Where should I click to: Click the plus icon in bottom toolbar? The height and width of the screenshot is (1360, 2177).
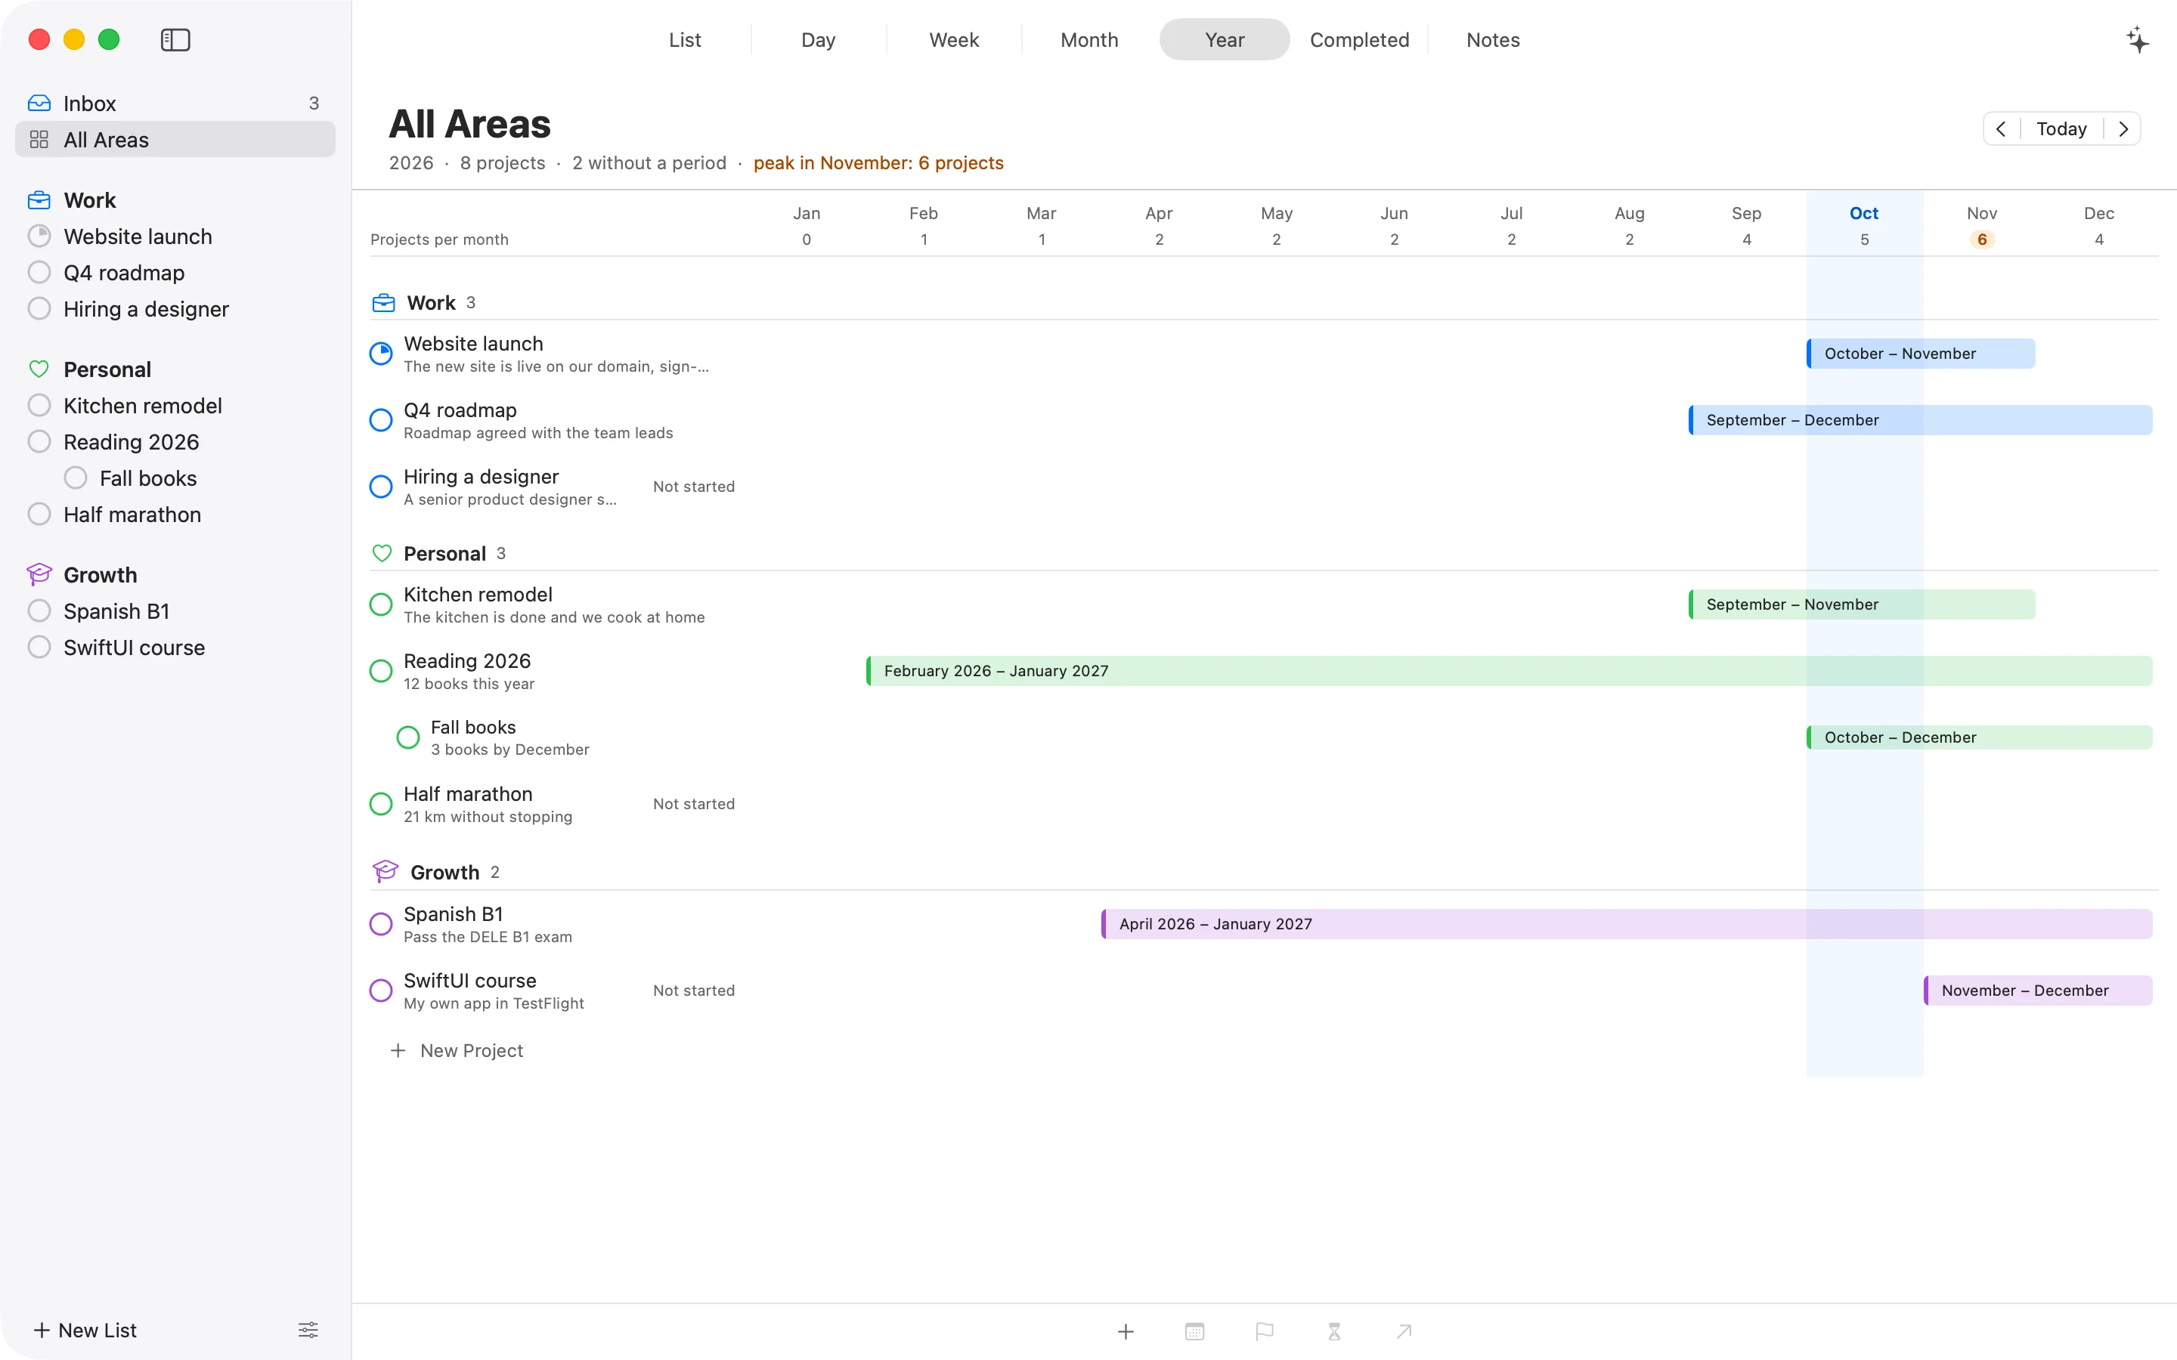(x=1126, y=1331)
